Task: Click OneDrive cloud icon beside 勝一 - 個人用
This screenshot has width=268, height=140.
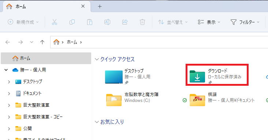Action: click(x=15, y=70)
